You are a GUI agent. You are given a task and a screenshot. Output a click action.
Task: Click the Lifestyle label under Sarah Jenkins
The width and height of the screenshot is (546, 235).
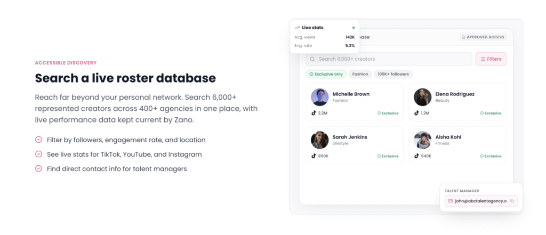[x=341, y=143]
